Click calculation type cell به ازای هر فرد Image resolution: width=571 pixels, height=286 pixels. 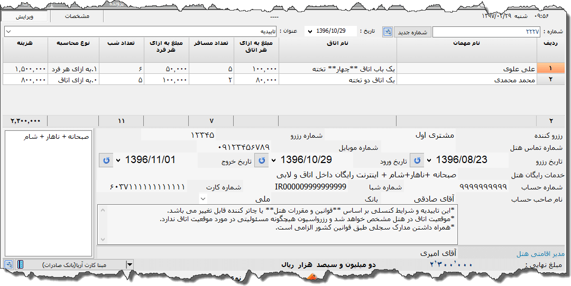pos(73,68)
